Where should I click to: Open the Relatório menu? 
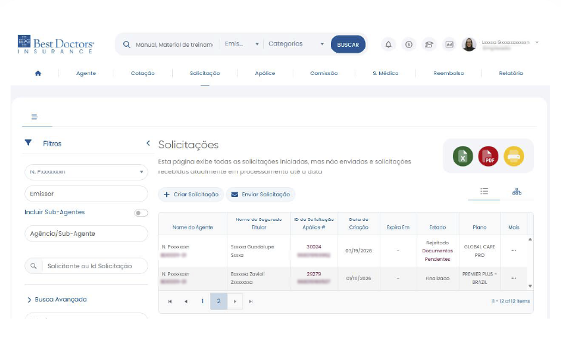click(x=511, y=73)
